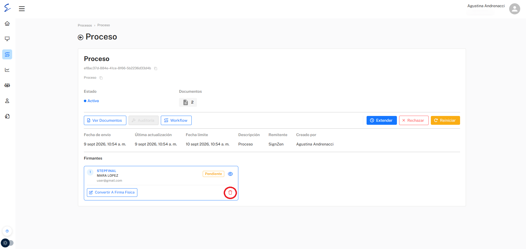This screenshot has height=249, width=526.
Task: Open the Workflow view
Action: pyautogui.click(x=176, y=120)
